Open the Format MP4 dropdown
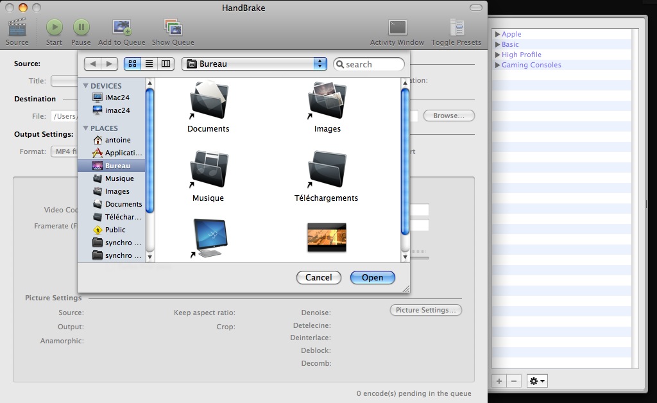 point(65,151)
